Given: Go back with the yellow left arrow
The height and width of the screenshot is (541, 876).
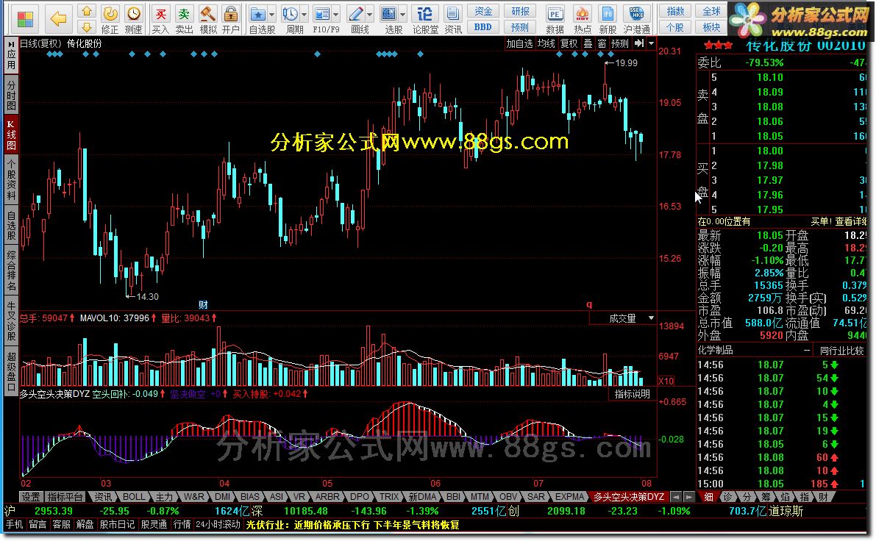Looking at the screenshot, I should click(x=59, y=19).
